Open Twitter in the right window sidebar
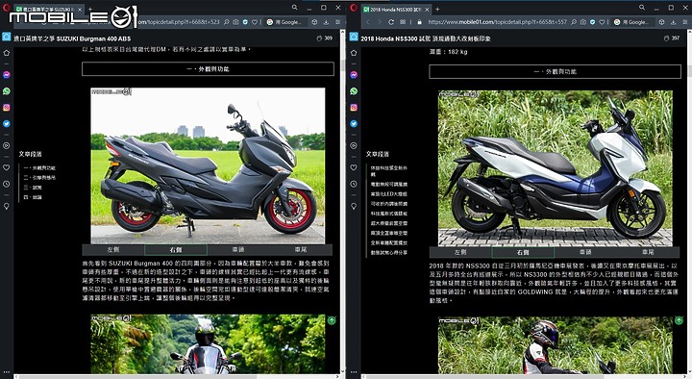The width and height of the screenshot is (692, 379). tap(354, 124)
